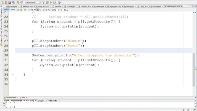Screen dimensions: 197x111
Task: Click the INS indicator in status bar
Action: coord(195,110)
